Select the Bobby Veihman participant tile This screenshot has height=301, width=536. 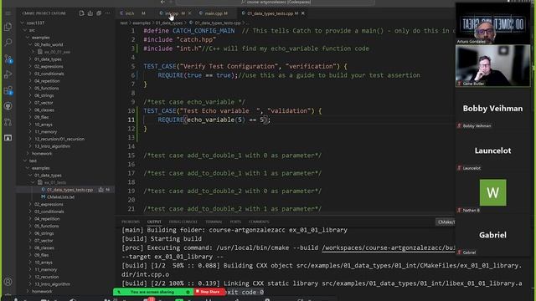[x=492, y=109]
